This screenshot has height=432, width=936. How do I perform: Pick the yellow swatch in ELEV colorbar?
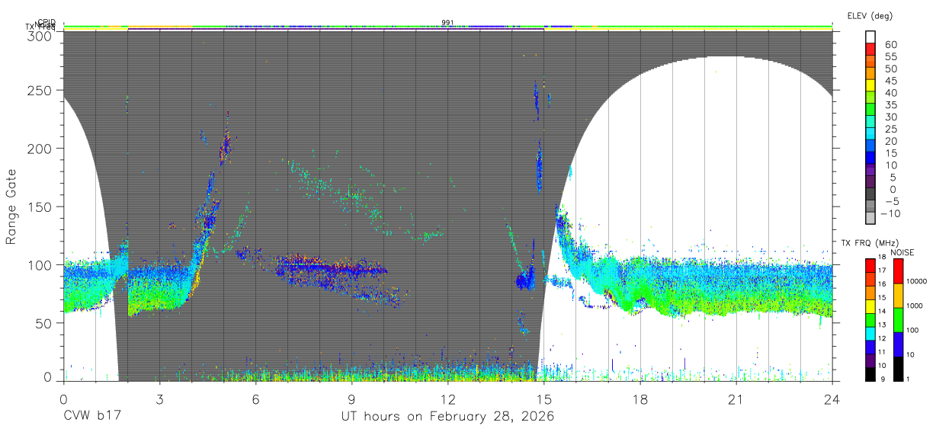(870, 85)
